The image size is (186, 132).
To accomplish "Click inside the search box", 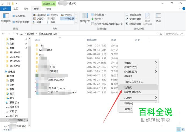I will point(174,34).
